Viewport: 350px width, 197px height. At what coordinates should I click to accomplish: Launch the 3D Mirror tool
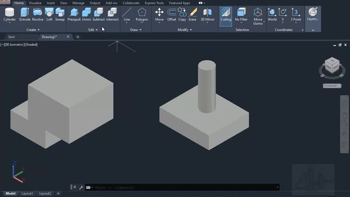(207, 15)
